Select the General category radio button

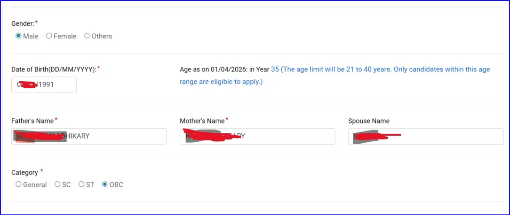(19, 184)
